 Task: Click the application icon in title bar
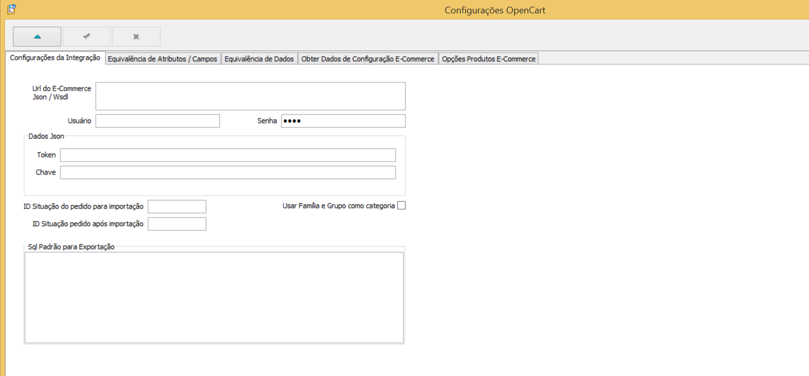pyautogui.click(x=11, y=9)
